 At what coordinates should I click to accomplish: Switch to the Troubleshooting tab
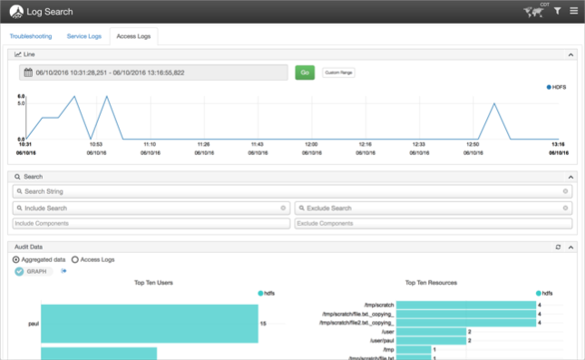[31, 36]
